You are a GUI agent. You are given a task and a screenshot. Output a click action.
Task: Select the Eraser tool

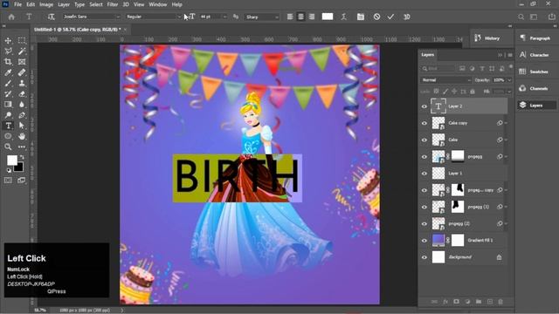point(22,94)
